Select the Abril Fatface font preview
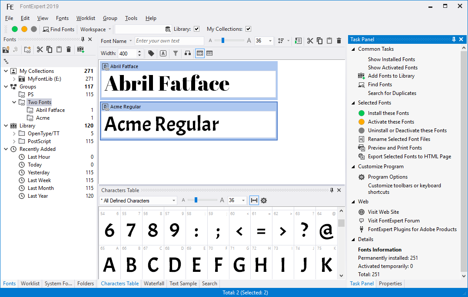 189,81
